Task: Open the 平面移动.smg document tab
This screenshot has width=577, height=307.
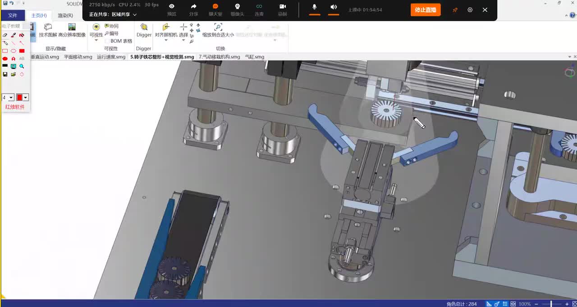Action: (x=78, y=57)
